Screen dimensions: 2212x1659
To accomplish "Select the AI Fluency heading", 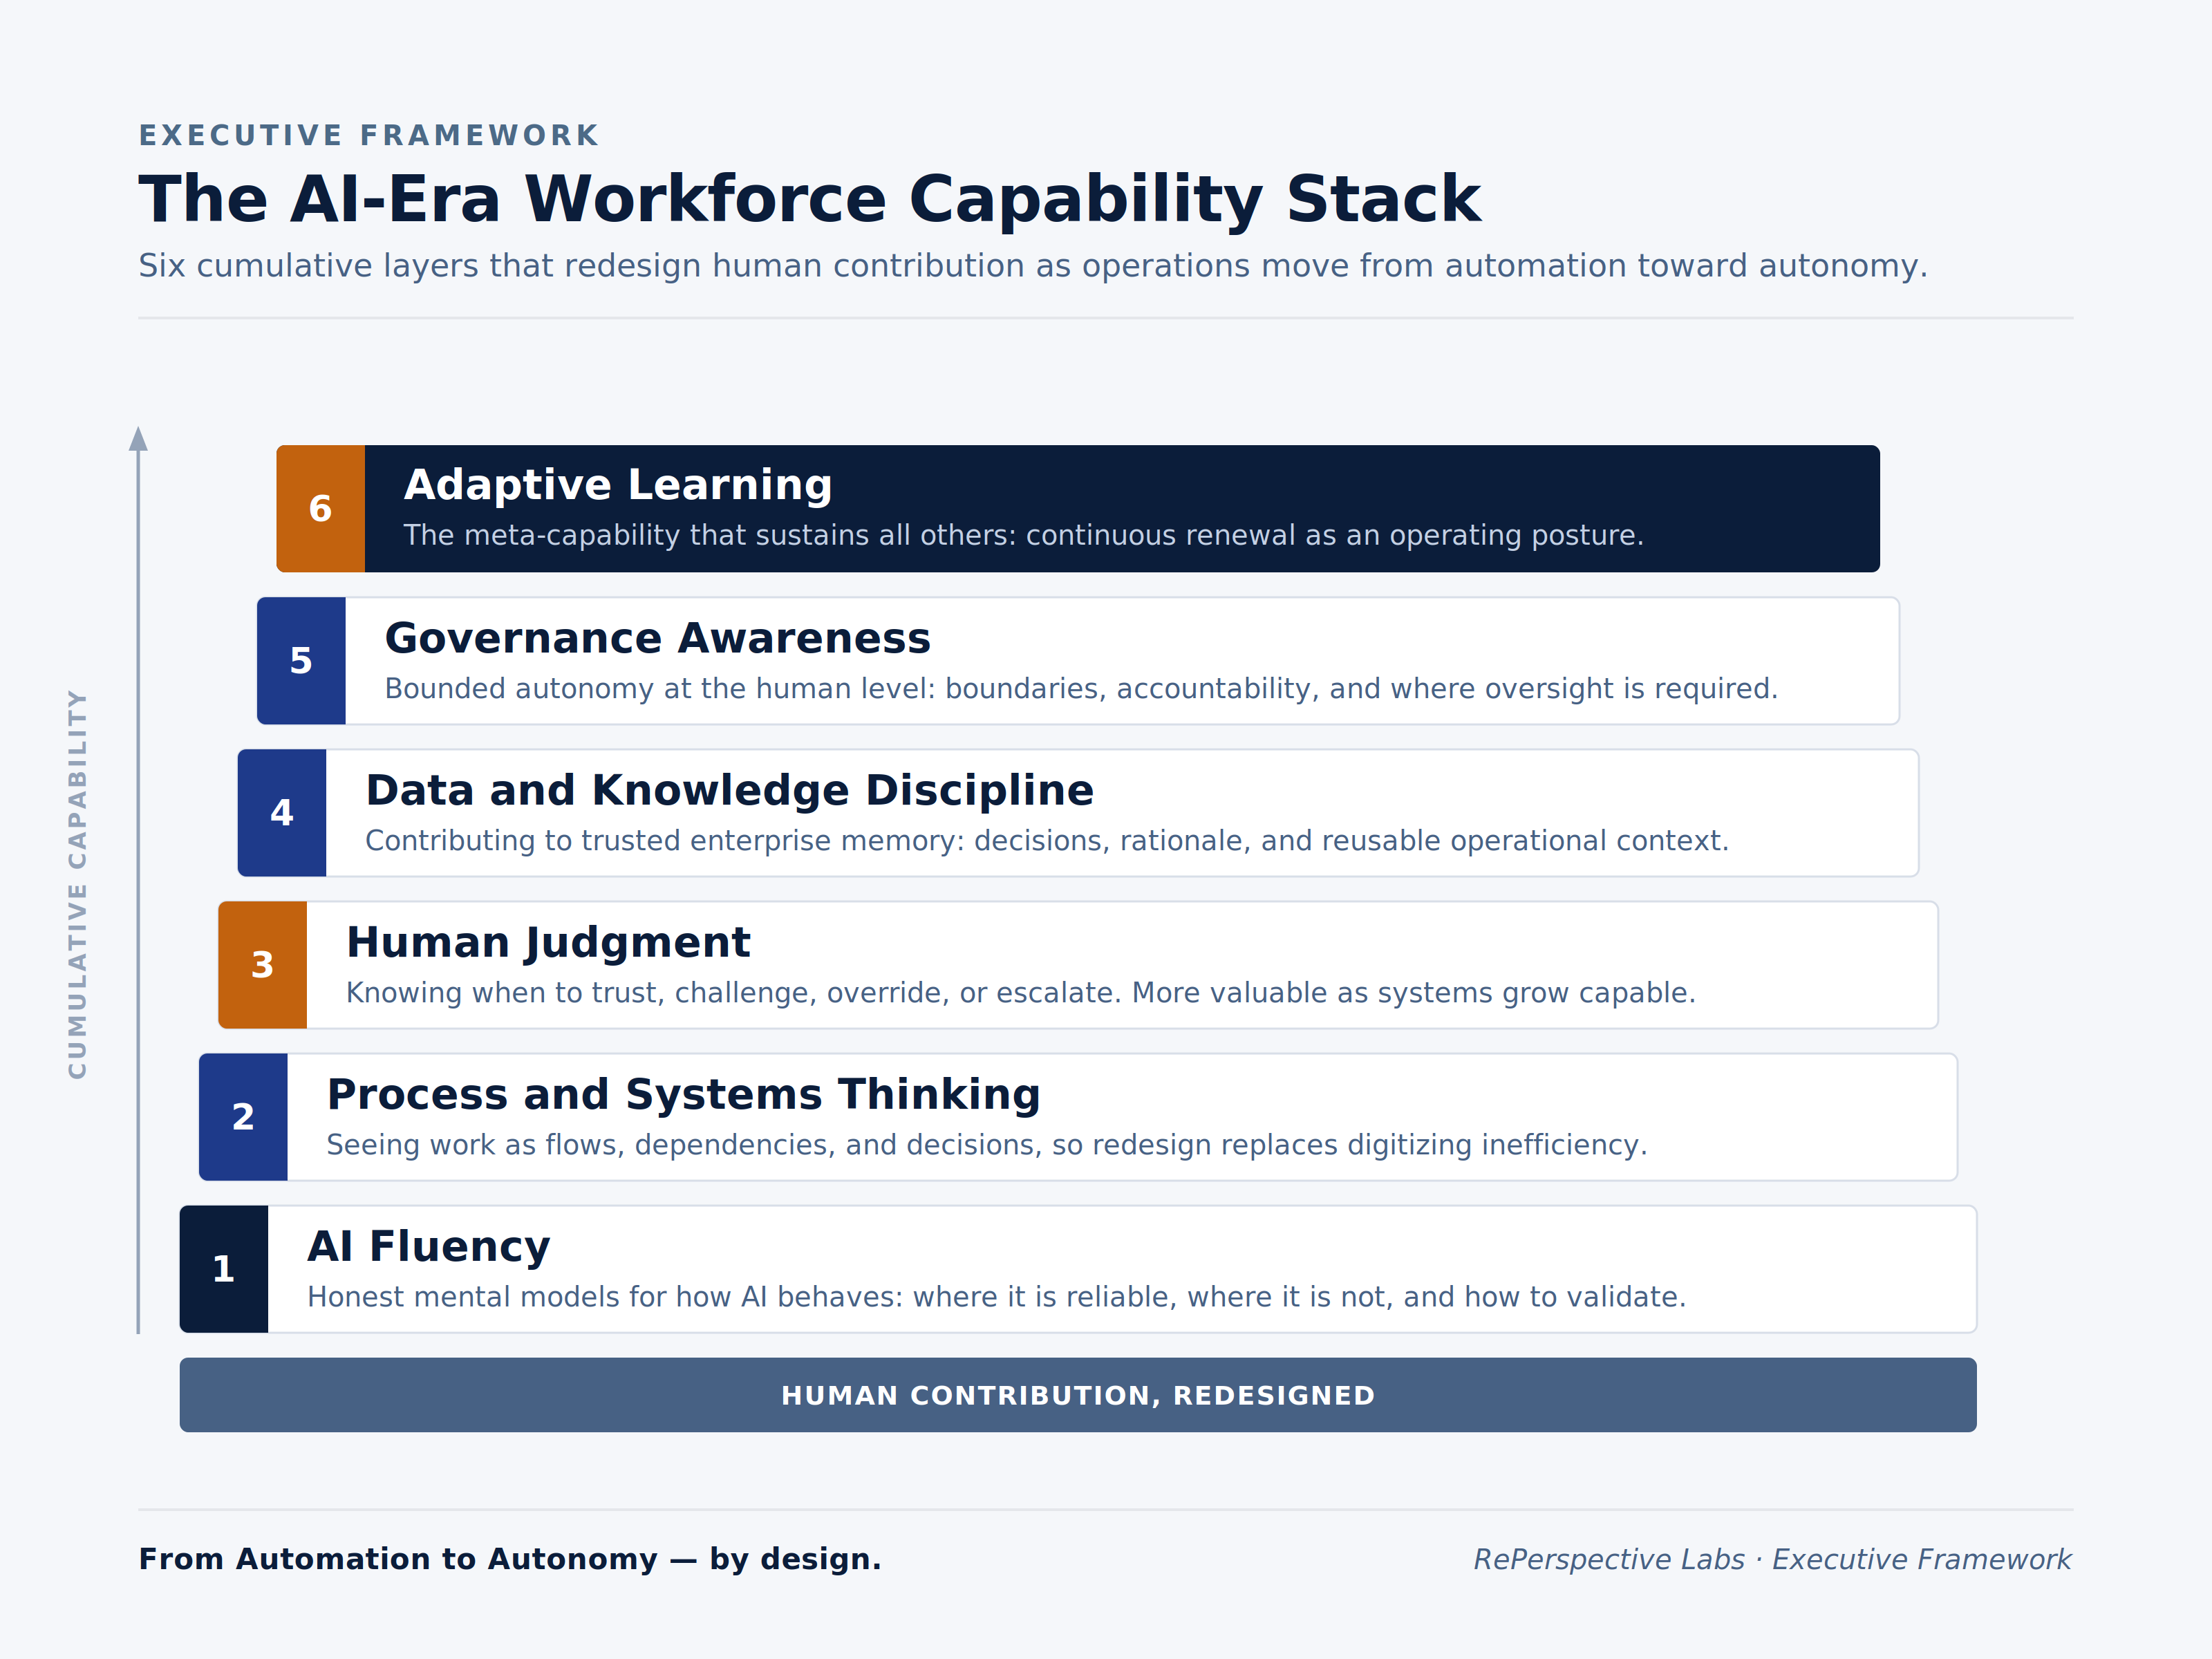I will coord(429,1247).
